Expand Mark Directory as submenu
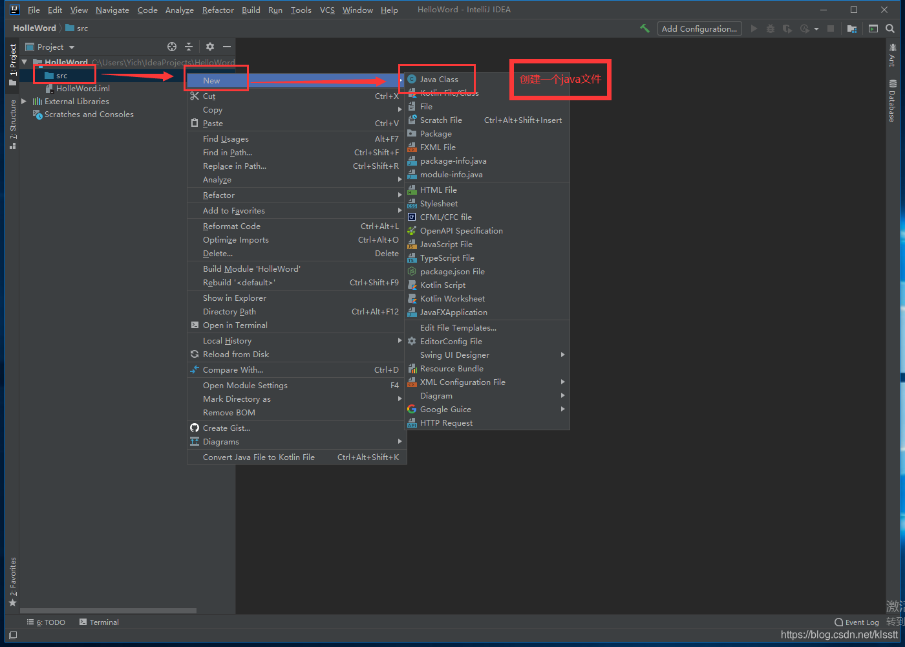This screenshot has height=647, width=905. point(296,399)
